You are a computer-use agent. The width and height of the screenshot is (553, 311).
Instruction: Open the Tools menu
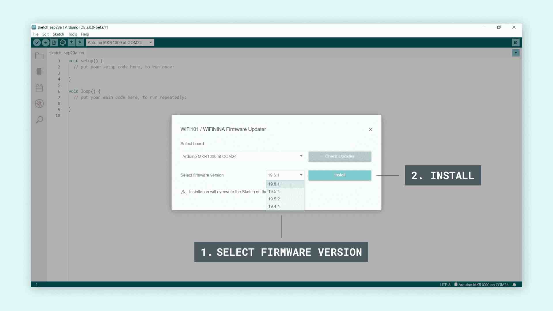(72, 34)
